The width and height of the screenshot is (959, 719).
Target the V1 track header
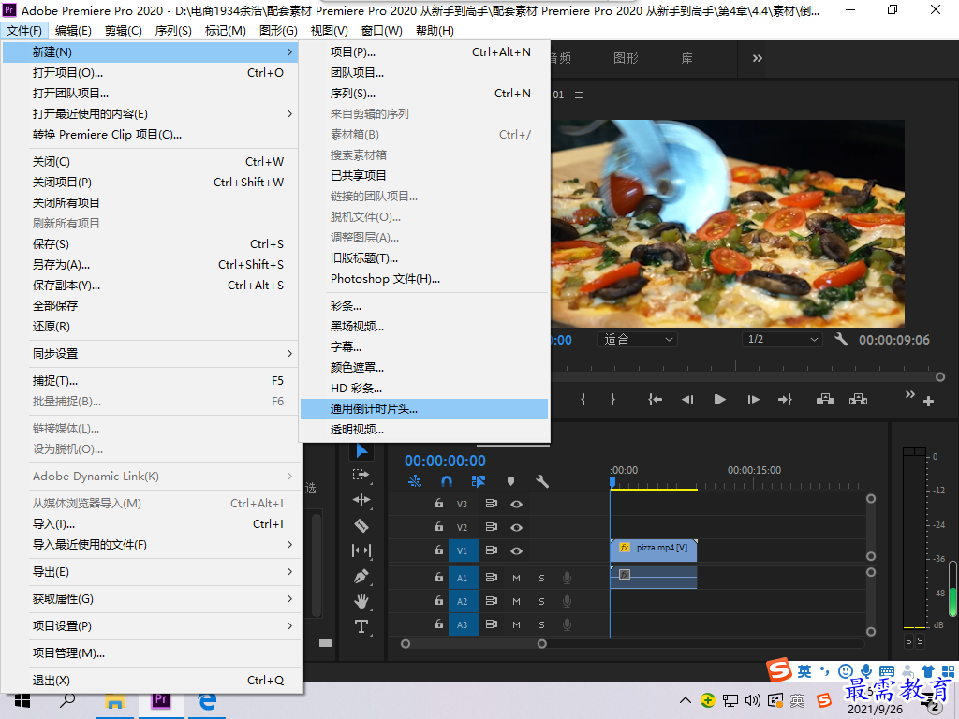(x=463, y=550)
